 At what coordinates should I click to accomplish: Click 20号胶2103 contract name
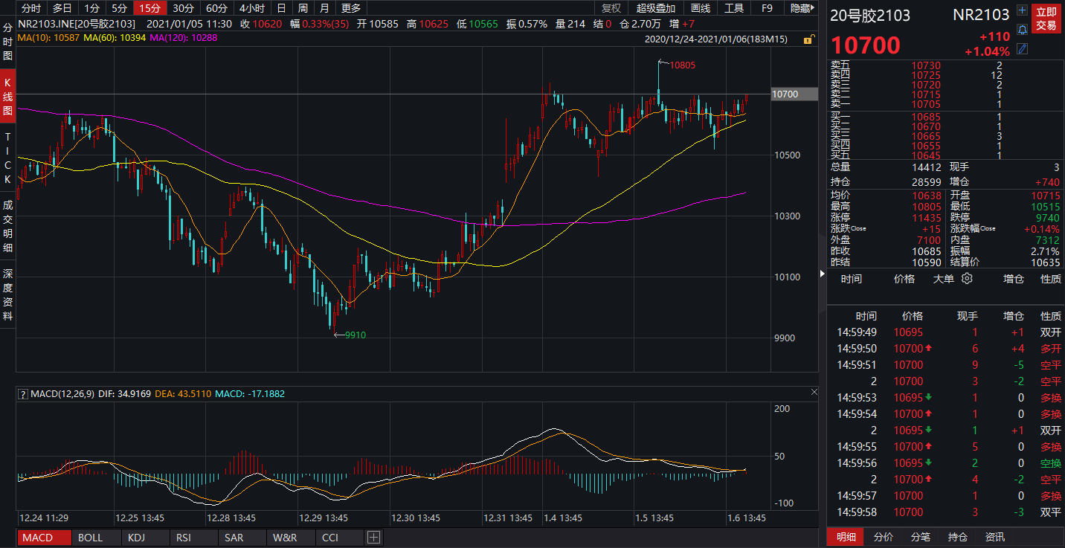pyautogui.click(x=870, y=16)
